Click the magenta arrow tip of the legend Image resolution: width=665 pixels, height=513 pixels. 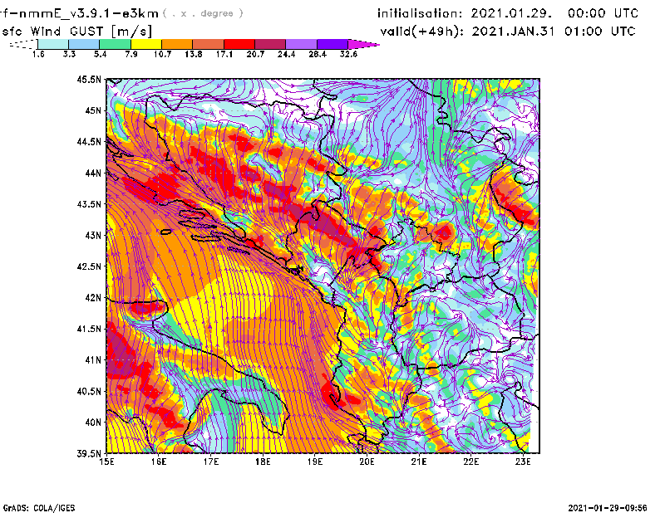point(363,44)
